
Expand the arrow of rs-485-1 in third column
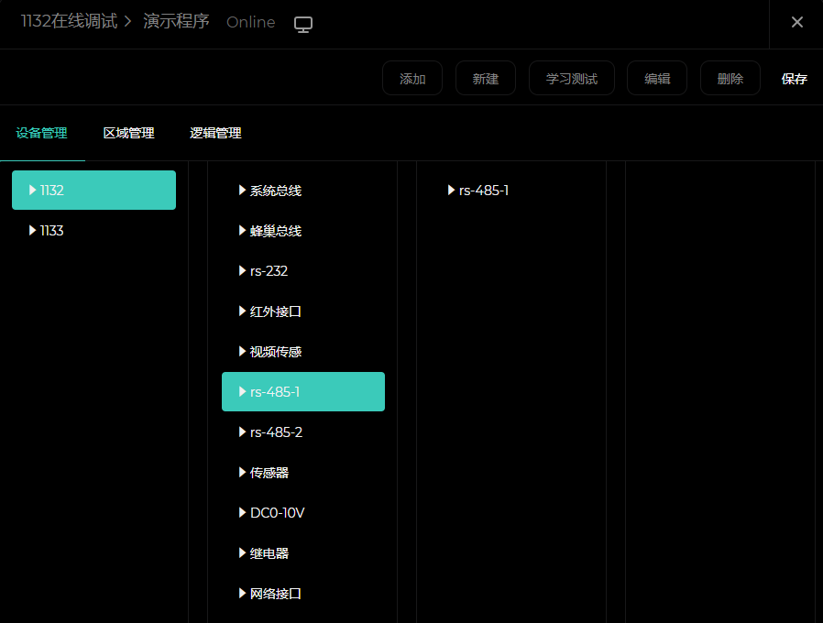451,190
